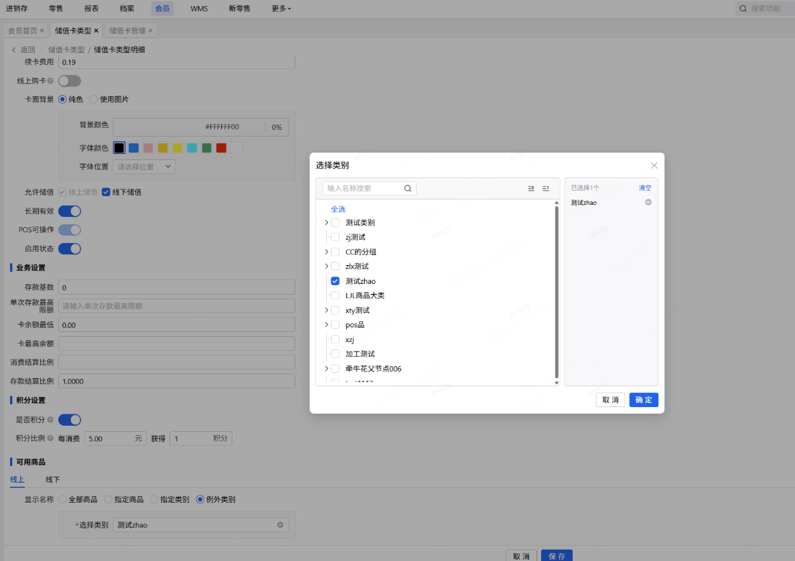Focus the 续卡费用 input field
This screenshot has width=795, height=561.
[x=176, y=62]
